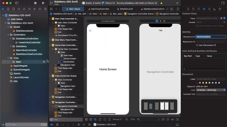
Task: Open the Symbol navigator
Action: click(13, 9)
